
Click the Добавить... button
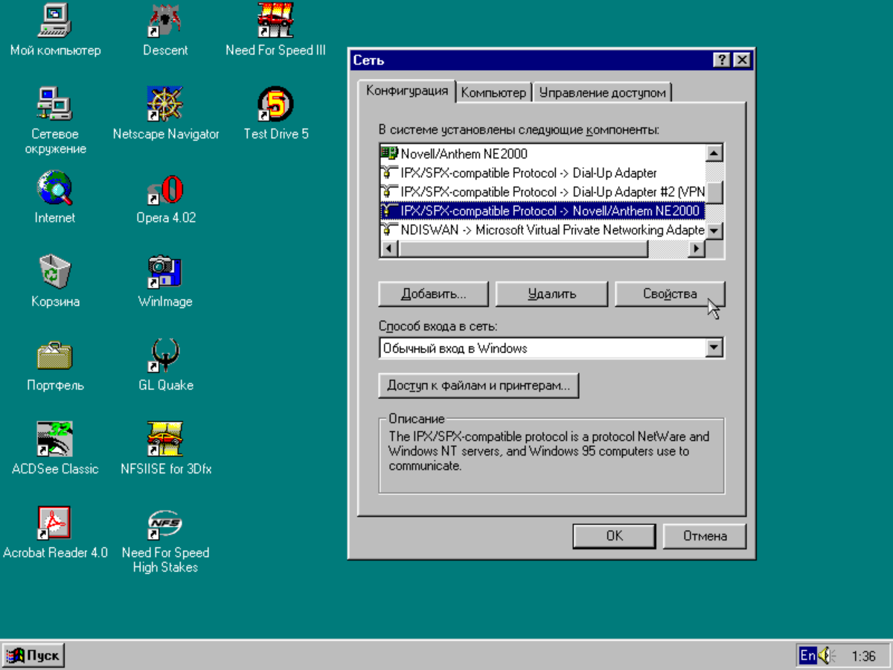point(433,293)
